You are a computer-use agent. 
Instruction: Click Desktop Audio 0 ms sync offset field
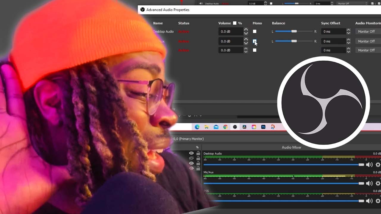point(333,32)
